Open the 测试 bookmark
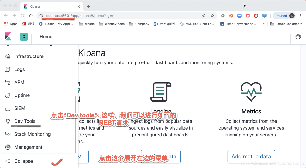 click(x=28, y=24)
